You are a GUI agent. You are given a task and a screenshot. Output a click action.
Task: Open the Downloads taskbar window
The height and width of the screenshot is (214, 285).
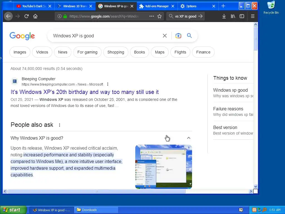pyautogui.click(x=96, y=210)
